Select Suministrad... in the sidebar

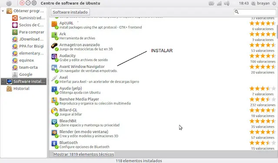[32, 18]
